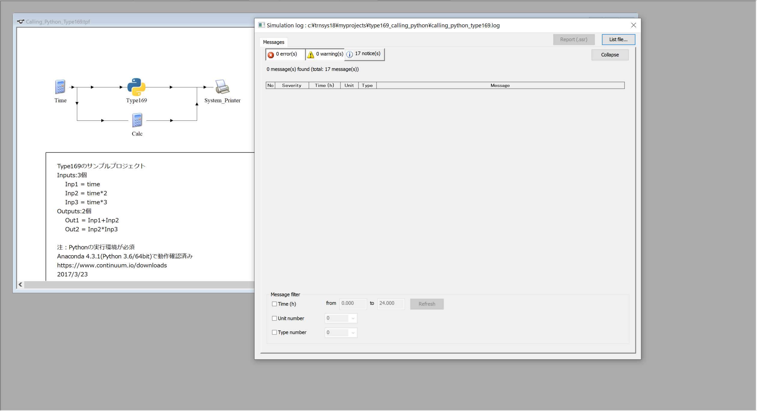Open the Unit number dropdown
This screenshot has height=411, width=757.
(x=353, y=318)
